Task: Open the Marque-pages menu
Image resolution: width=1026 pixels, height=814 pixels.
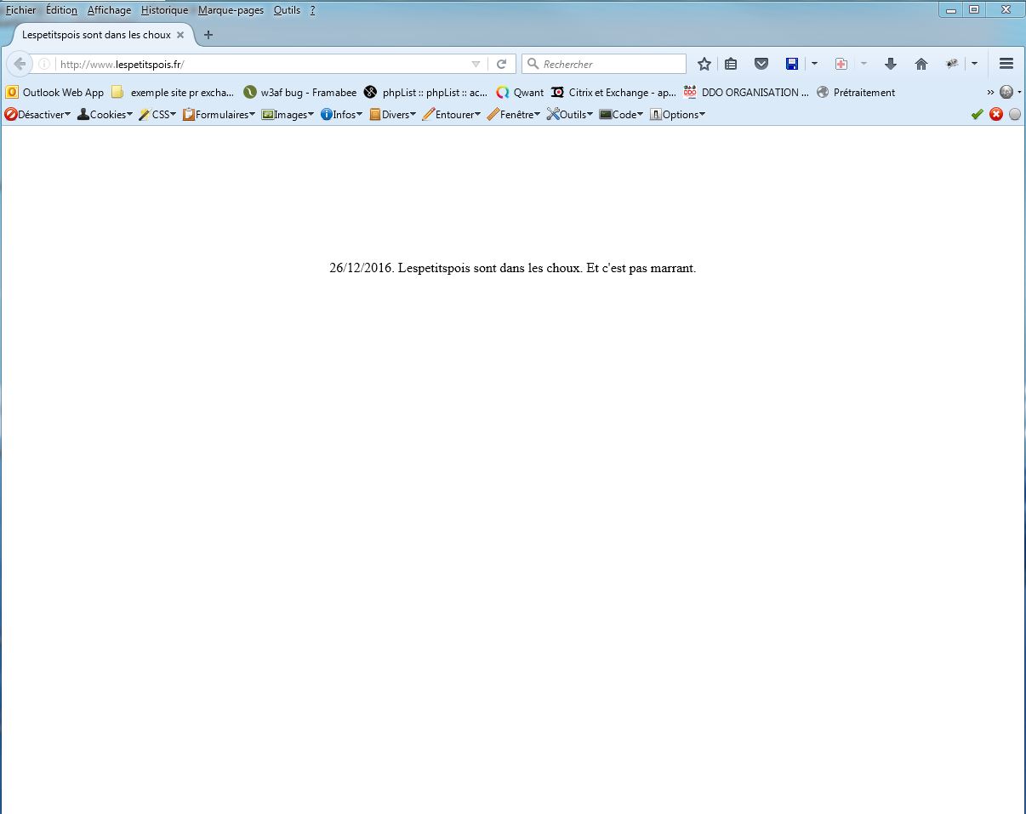Action: pos(231,10)
